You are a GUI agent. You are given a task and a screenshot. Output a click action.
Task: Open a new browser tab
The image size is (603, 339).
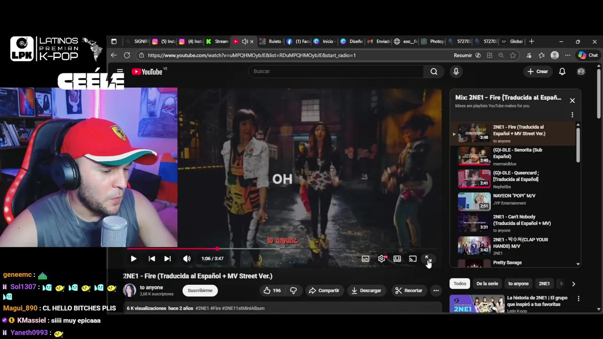point(531,41)
